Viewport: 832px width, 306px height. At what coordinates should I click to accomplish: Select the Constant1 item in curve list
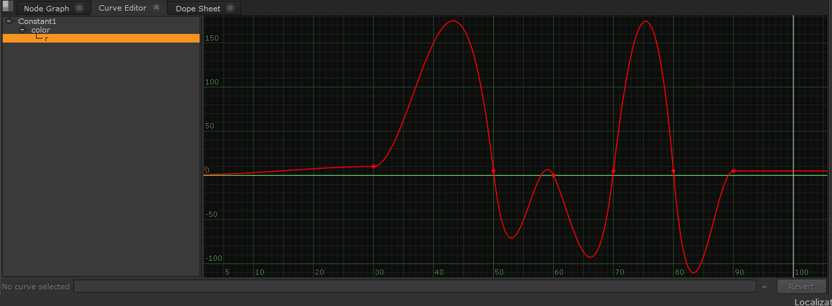(x=37, y=21)
